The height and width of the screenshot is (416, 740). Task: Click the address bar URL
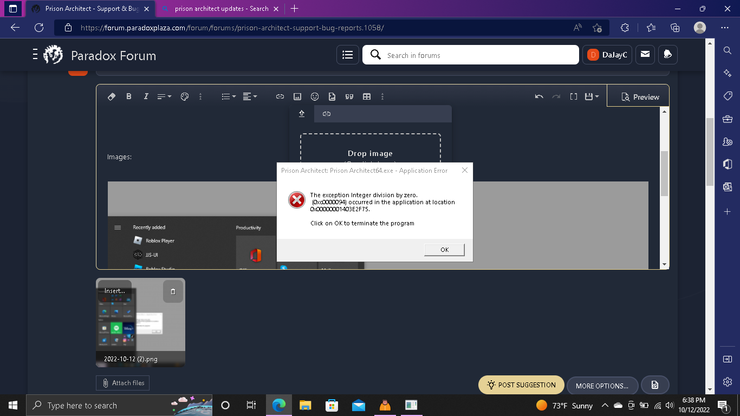[x=232, y=28]
